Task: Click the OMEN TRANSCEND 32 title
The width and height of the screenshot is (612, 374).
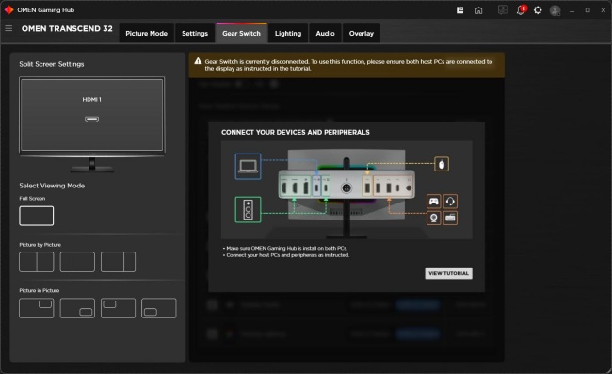Action: 67,28
